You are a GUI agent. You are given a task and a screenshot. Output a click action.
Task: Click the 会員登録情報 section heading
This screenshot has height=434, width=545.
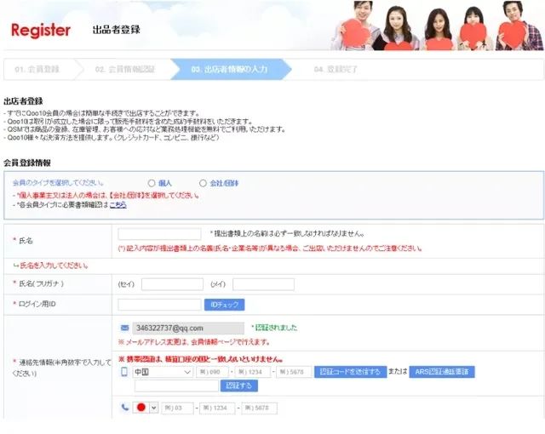[27, 163]
